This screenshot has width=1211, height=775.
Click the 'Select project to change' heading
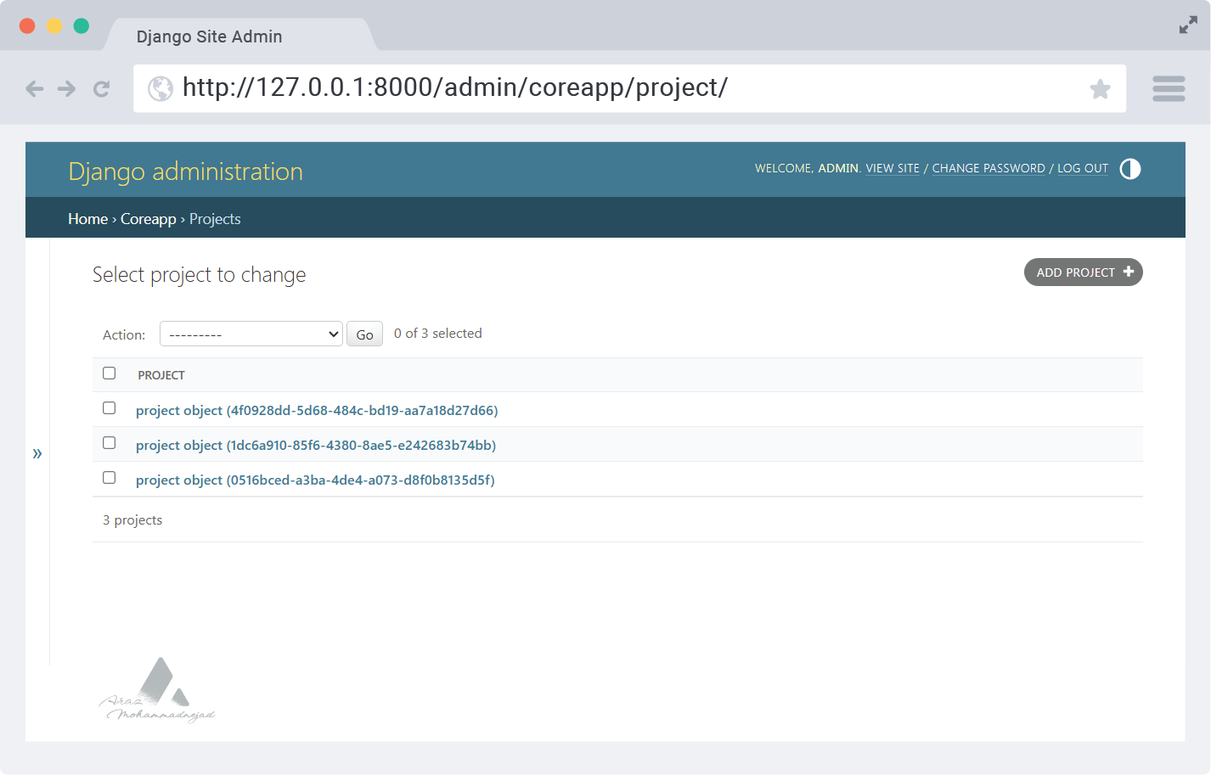(199, 275)
